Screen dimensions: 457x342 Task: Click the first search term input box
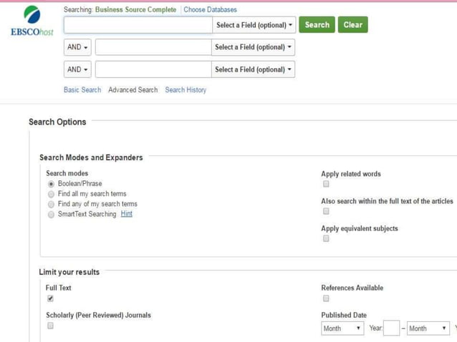tap(138, 25)
